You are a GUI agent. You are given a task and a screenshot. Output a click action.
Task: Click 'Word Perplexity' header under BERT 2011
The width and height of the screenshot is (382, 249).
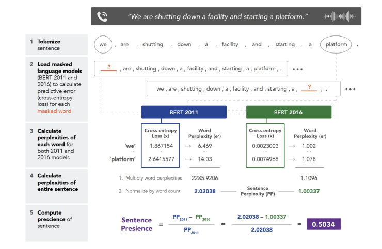tap(204, 133)
